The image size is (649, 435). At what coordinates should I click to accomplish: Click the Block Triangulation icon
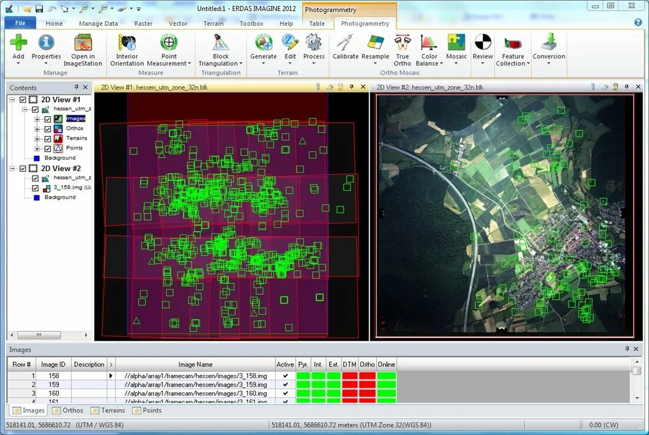click(220, 44)
